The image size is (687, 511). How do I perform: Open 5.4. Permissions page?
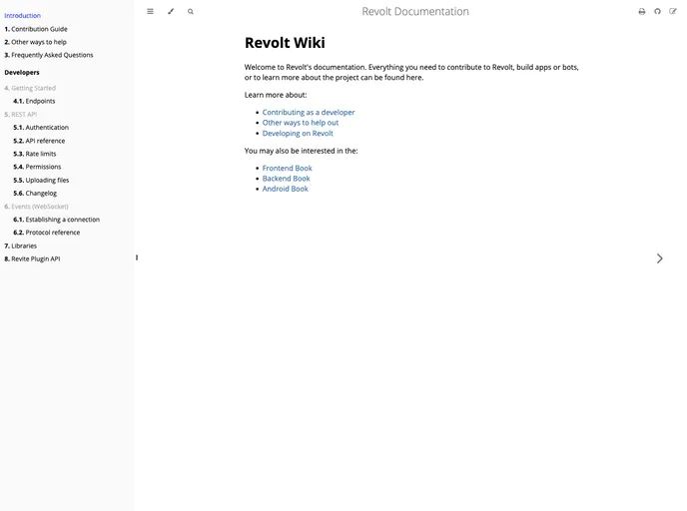(x=37, y=167)
